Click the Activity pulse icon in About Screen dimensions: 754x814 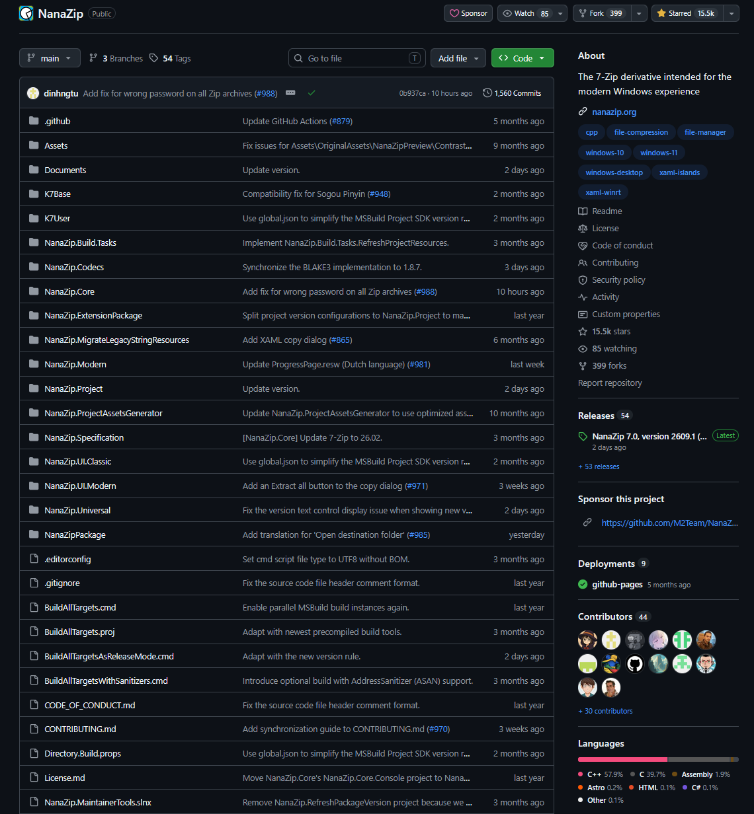pos(583,297)
